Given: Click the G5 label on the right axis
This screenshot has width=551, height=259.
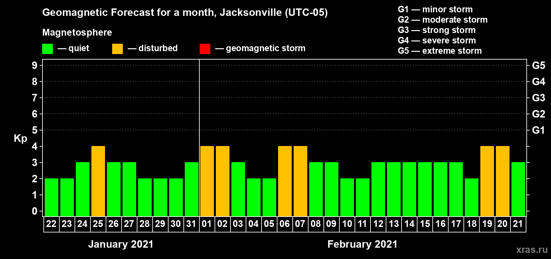Looking at the screenshot, I should click(539, 65).
